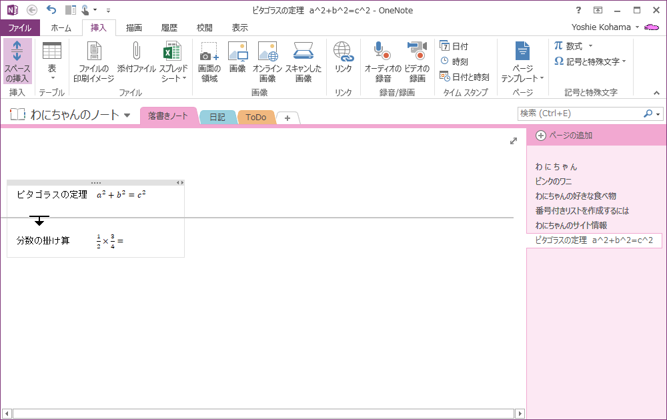Insert date and time (日付と時刻)

[x=464, y=77]
